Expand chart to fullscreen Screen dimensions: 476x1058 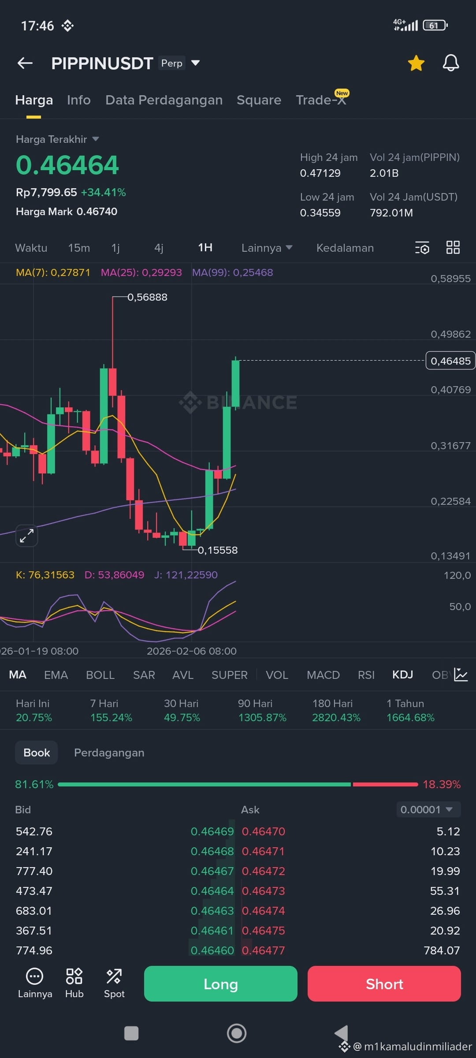(27, 536)
